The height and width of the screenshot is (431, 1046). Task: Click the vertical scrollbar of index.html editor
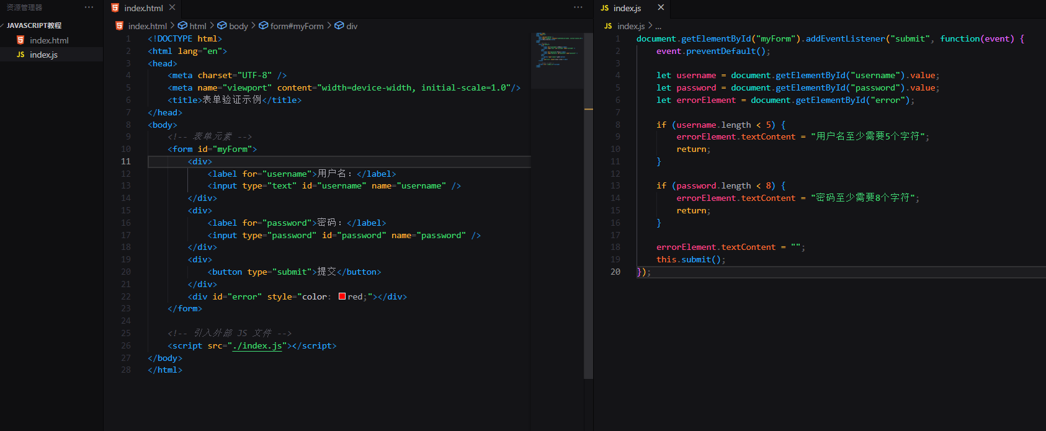click(588, 205)
